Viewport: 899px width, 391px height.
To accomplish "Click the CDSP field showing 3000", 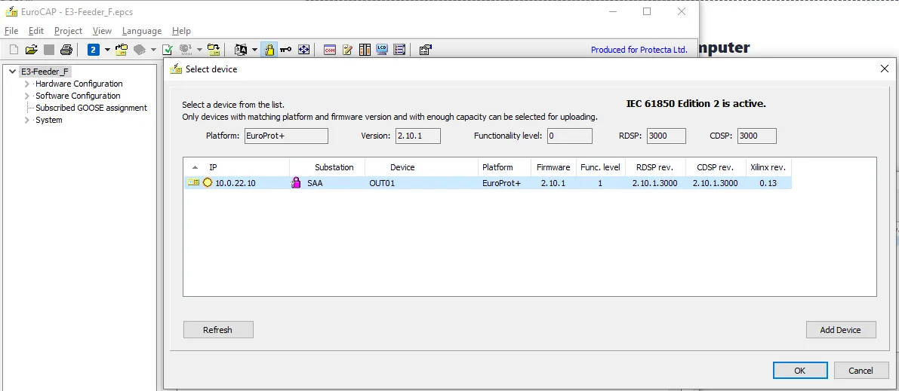I will click(x=757, y=136).
